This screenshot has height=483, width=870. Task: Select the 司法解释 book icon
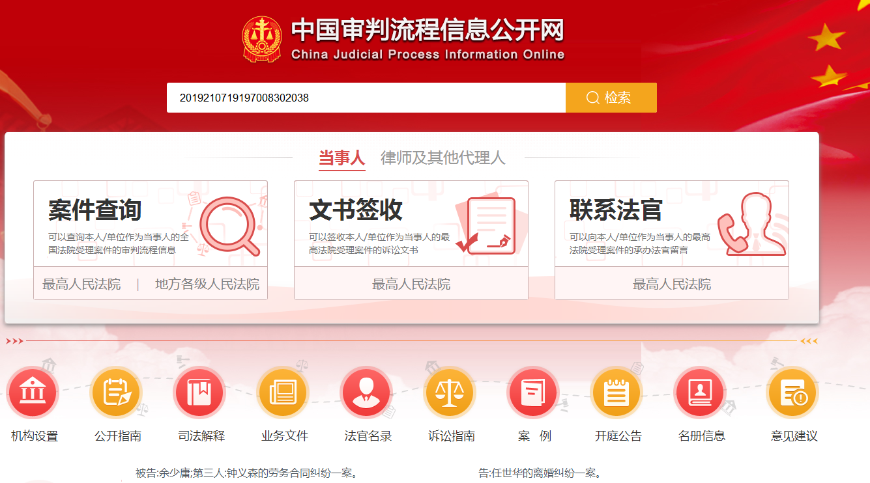pyautogui.click(x=199, y=393)
